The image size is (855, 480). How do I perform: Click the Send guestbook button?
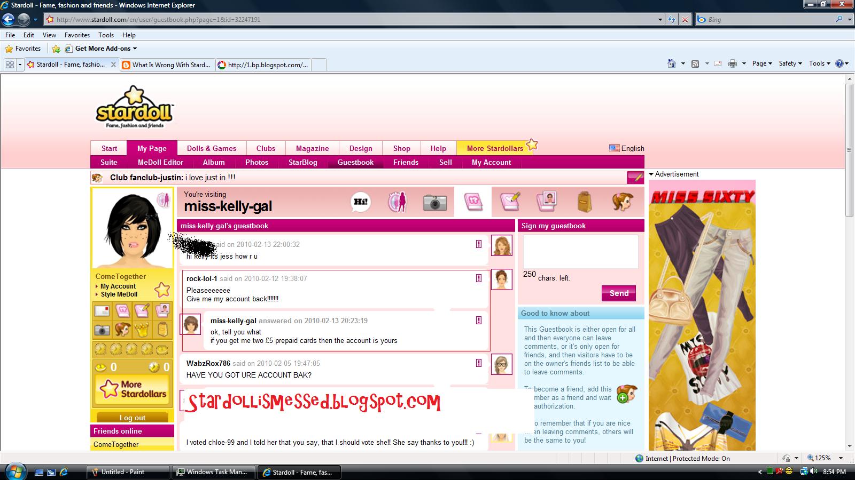point(619,293)
